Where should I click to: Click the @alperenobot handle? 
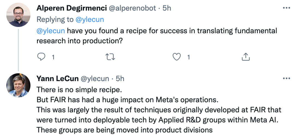133,8
